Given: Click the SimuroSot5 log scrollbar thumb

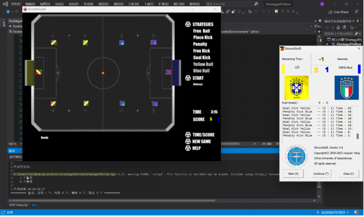Looking at the screenshot, I should (358, 136).
